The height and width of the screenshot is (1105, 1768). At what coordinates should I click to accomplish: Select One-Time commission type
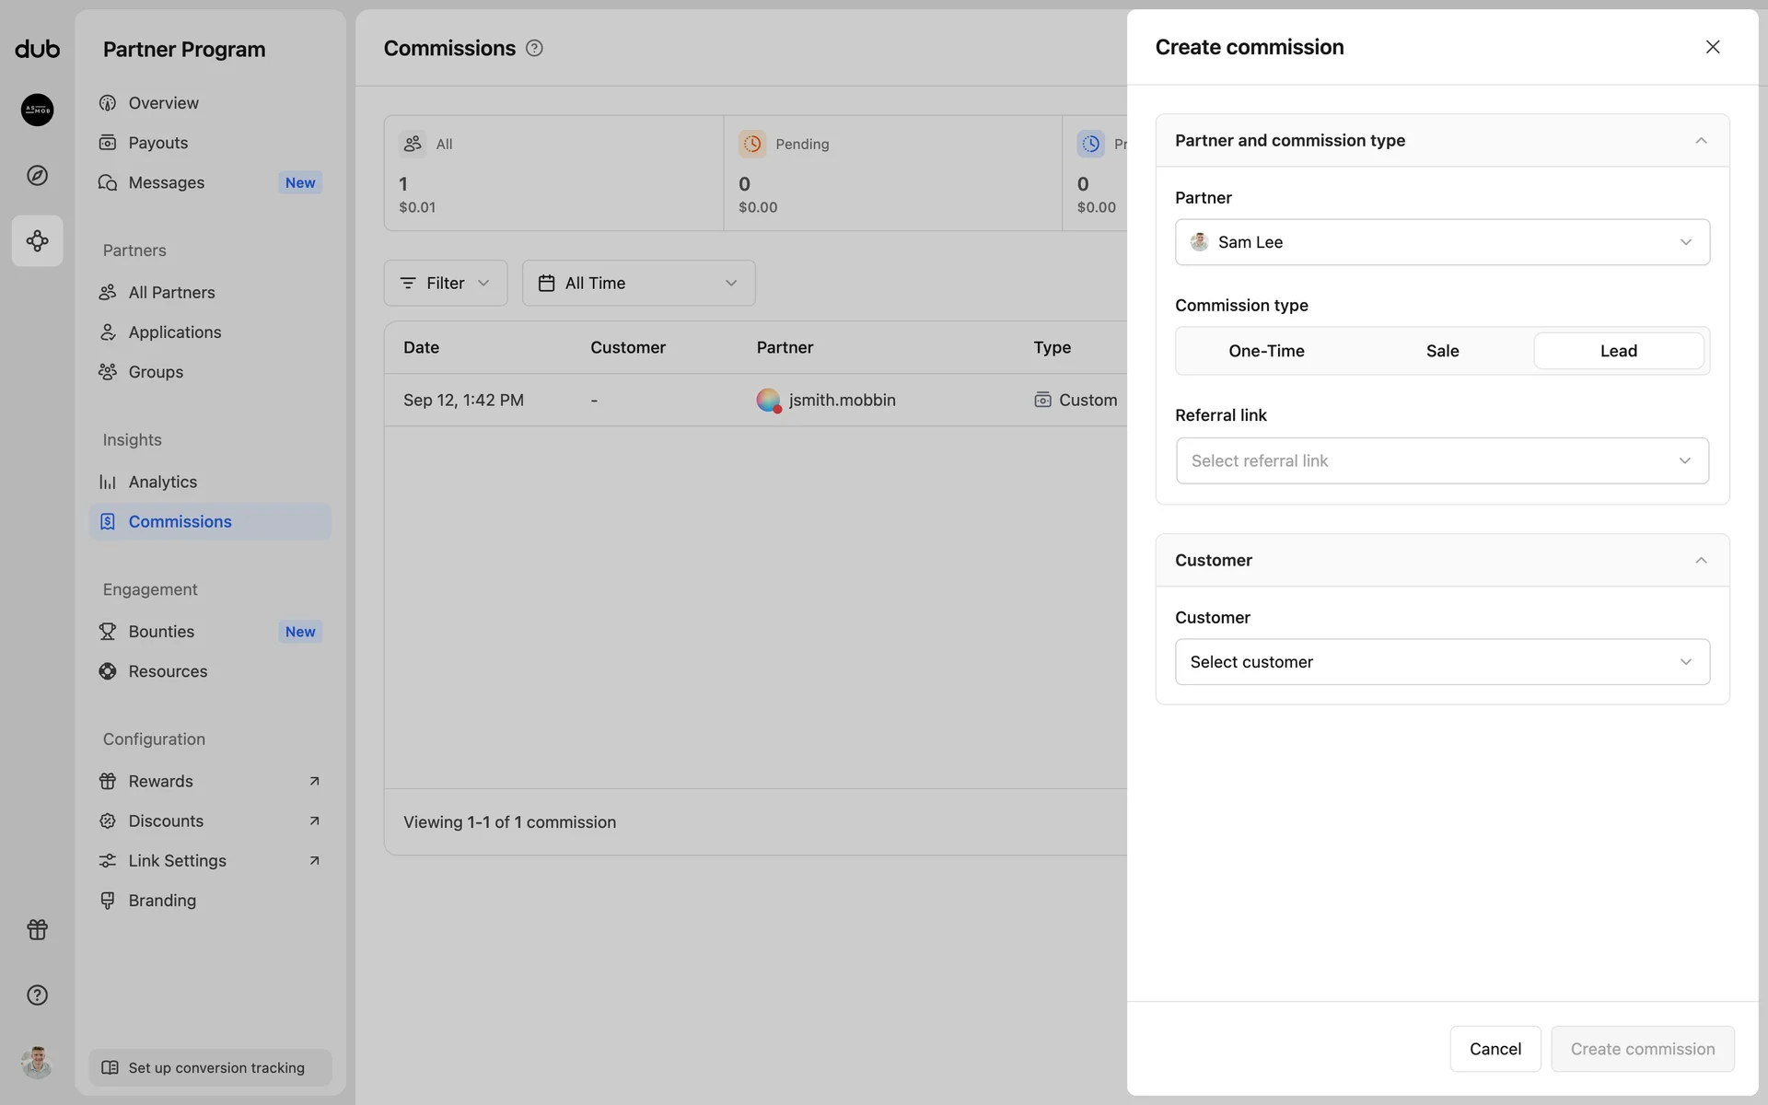pyautogui.click(x=1266, y=351)
